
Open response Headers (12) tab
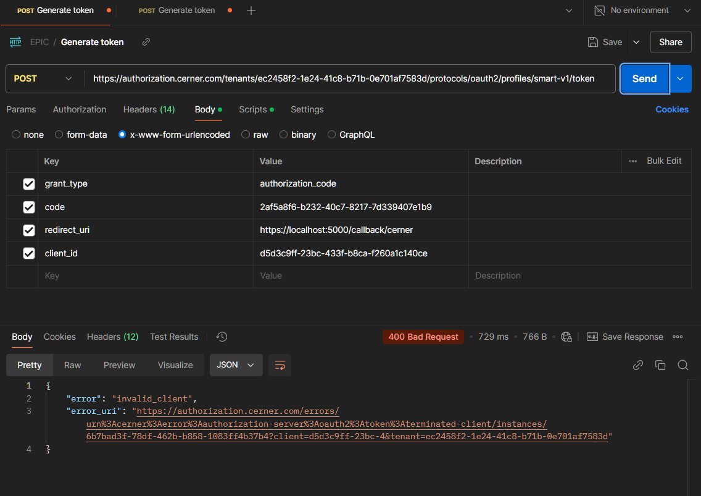[x=113, y=337]
